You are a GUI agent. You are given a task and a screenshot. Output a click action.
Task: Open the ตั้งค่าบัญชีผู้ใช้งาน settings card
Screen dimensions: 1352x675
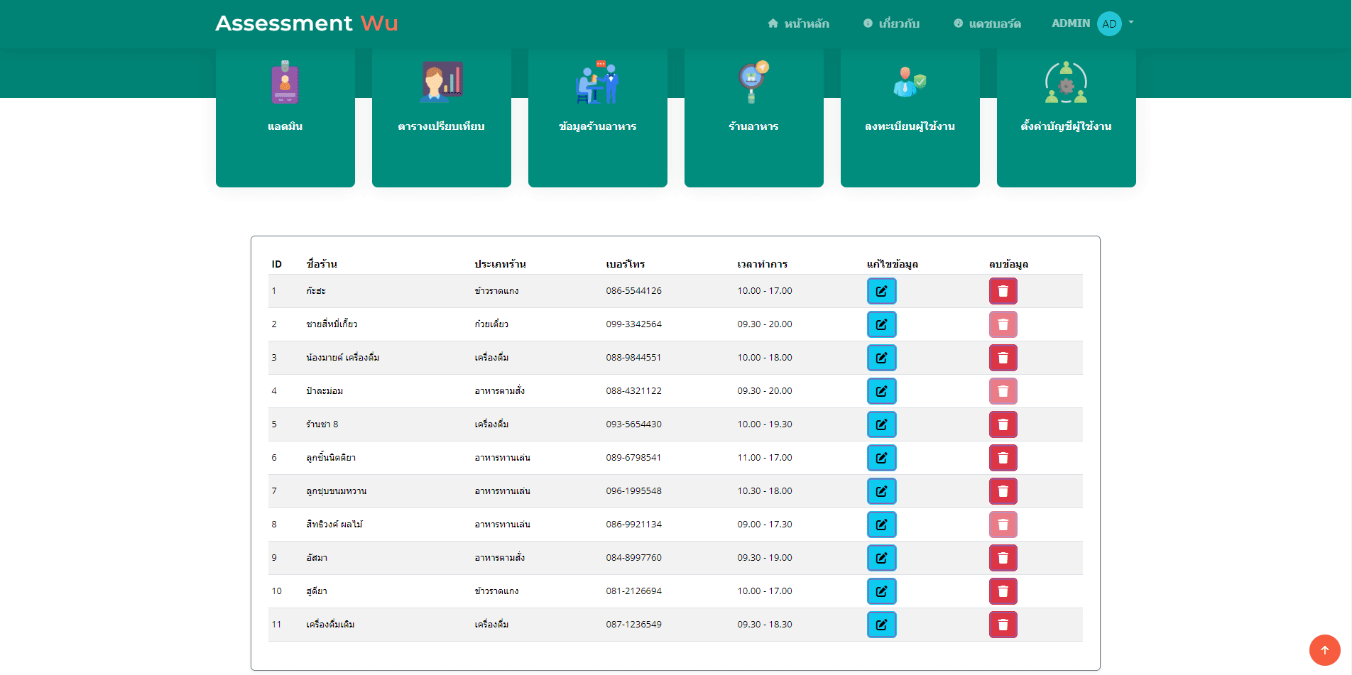[1066, 117]
